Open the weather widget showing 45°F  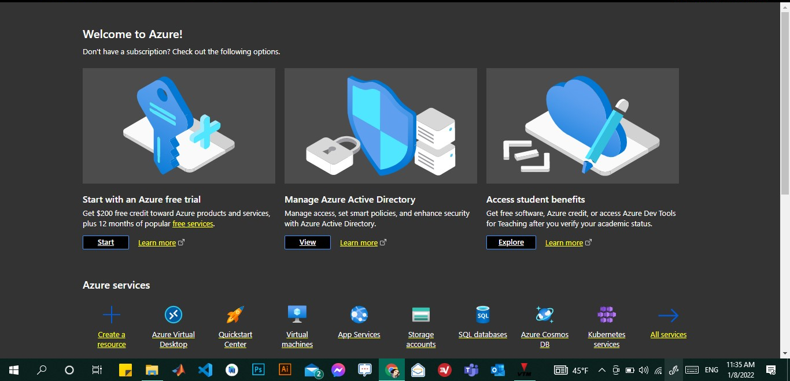coord(571,370)
